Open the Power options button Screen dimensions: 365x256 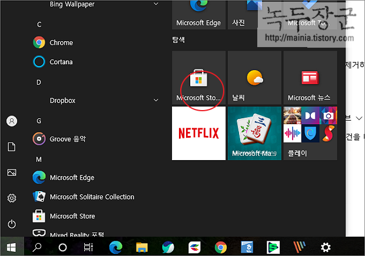pos(12,224)
